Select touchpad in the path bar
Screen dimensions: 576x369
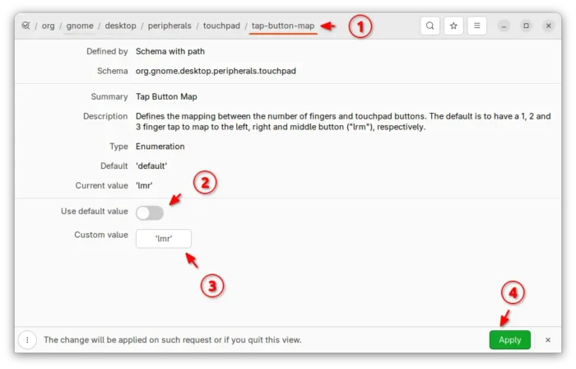tap(221, 26)
